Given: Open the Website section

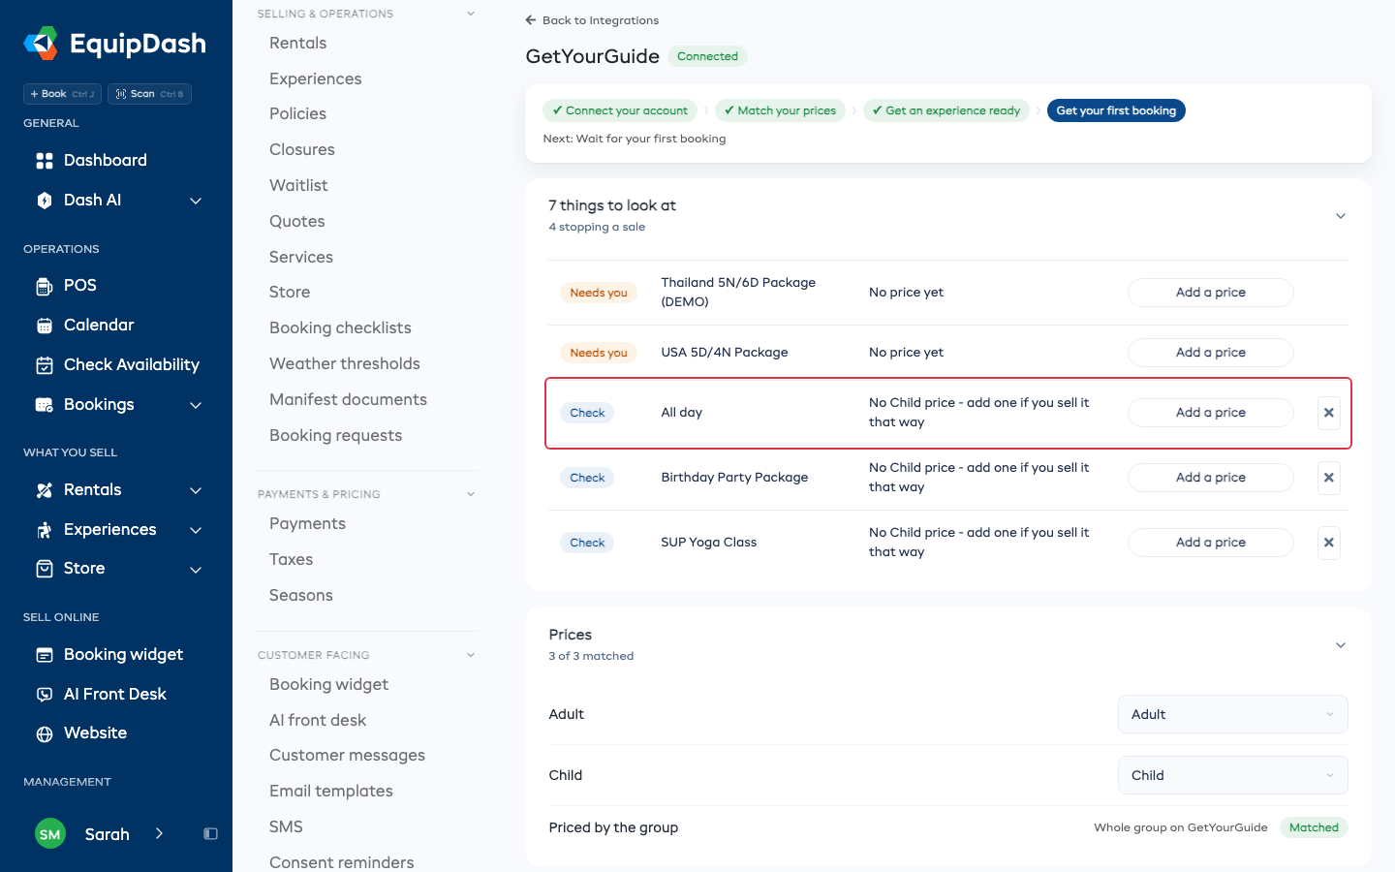Looking at the screenshot, I should [x=95, y=733].
